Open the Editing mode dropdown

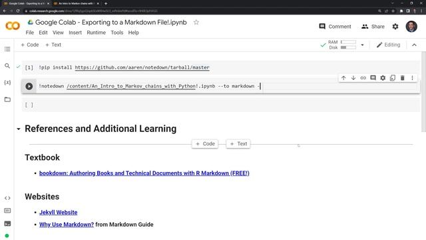[388, 45]
